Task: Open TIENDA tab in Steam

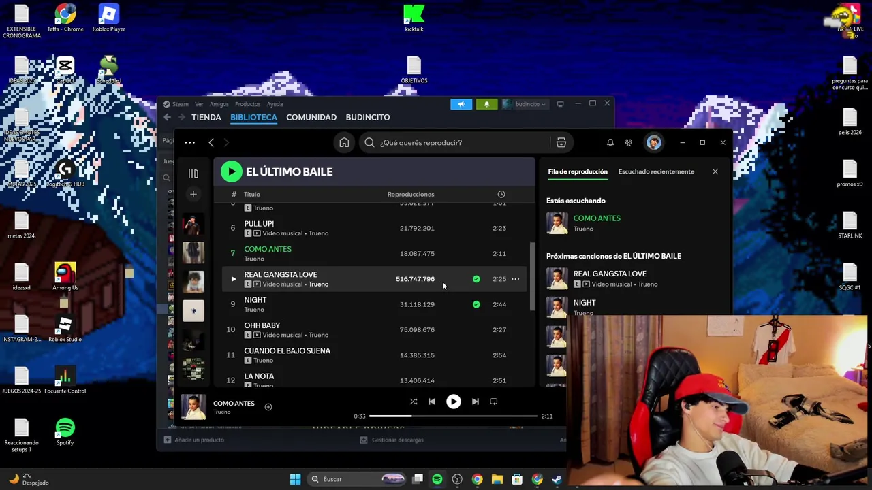Action: pyautogui.click(x=206, y=117)
